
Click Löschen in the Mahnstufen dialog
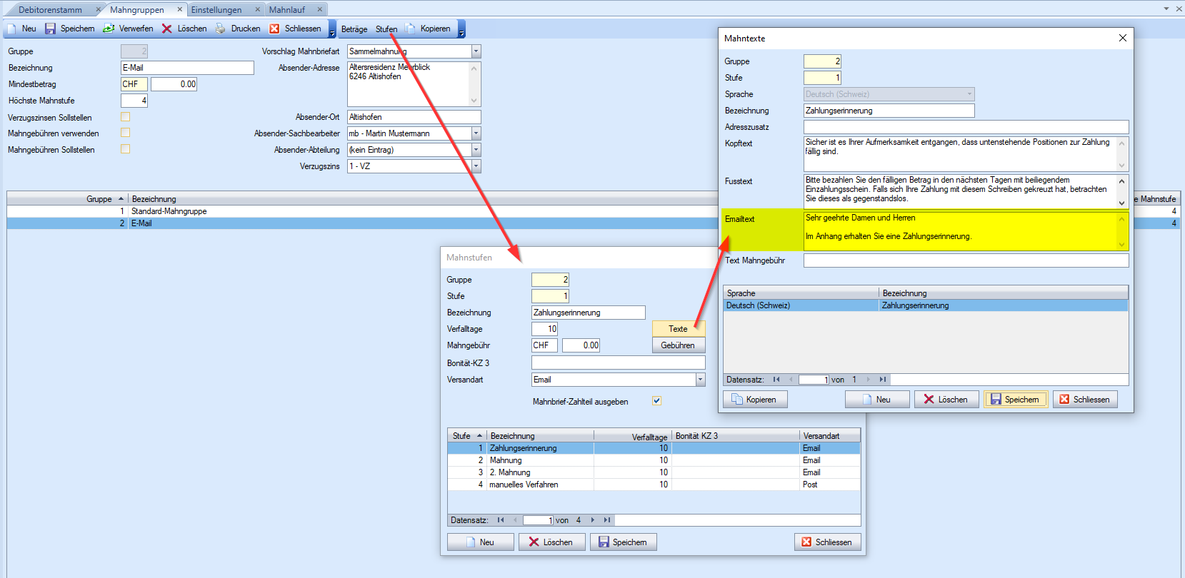click(551, 542)
